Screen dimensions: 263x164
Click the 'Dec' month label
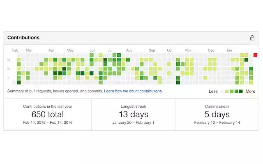pyautogui.click(x=211, y=50)
